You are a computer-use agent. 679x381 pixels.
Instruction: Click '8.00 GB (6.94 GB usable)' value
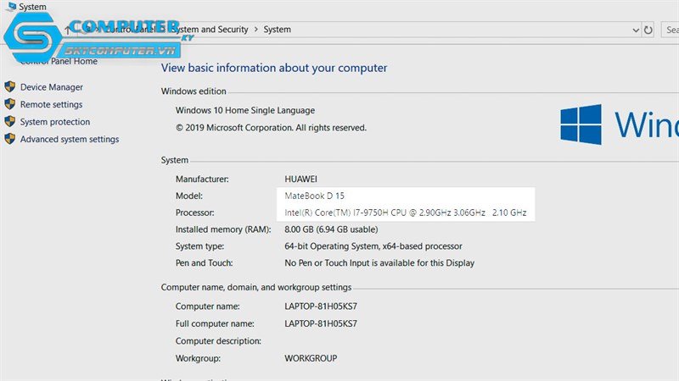331,229
